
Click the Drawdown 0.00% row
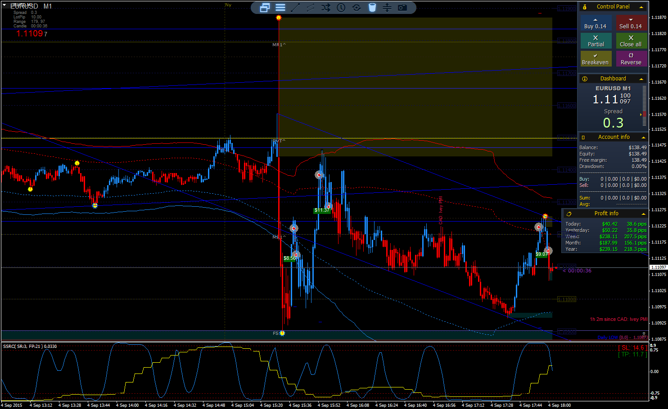point(613,166)
